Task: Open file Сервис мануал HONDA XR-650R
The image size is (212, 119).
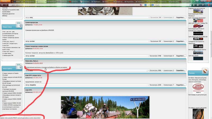Action: (12, 93)
